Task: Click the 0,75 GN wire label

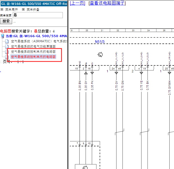Action: pyautogui.click(x=123, y=86)
